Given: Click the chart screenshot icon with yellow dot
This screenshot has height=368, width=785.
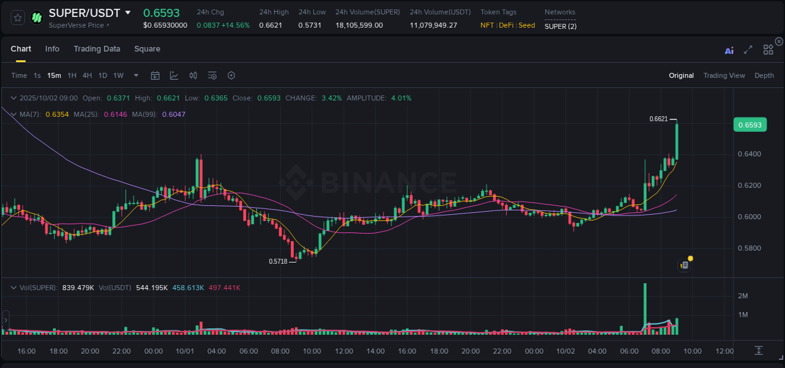Looking at the screenshot, I should [684, 264].
